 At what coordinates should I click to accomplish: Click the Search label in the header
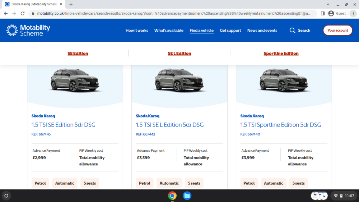pos(304,30)
